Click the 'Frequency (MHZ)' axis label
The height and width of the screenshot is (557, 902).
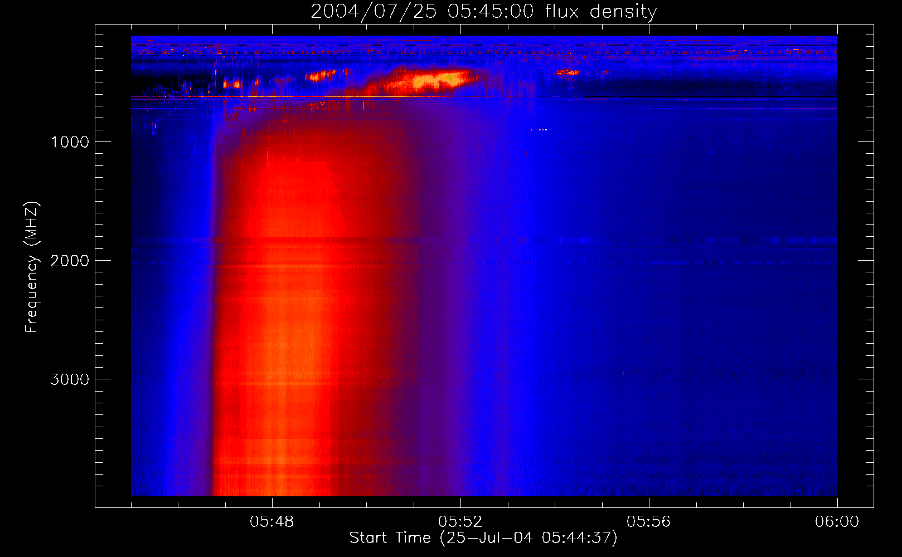(32, 267)
